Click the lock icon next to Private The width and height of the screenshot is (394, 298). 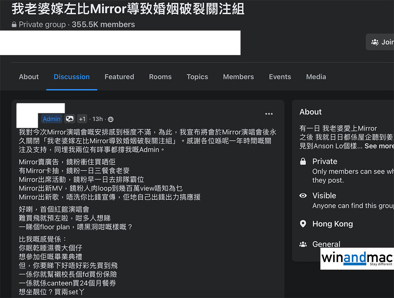pos(303,161)
